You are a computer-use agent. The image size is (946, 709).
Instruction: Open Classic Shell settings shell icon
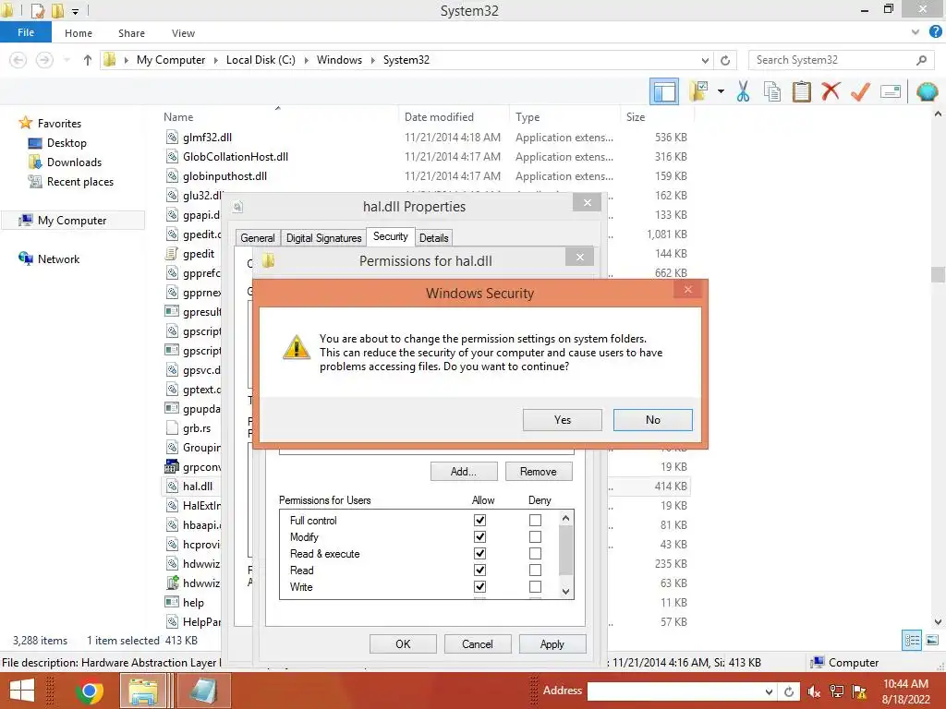click(928, 91)
